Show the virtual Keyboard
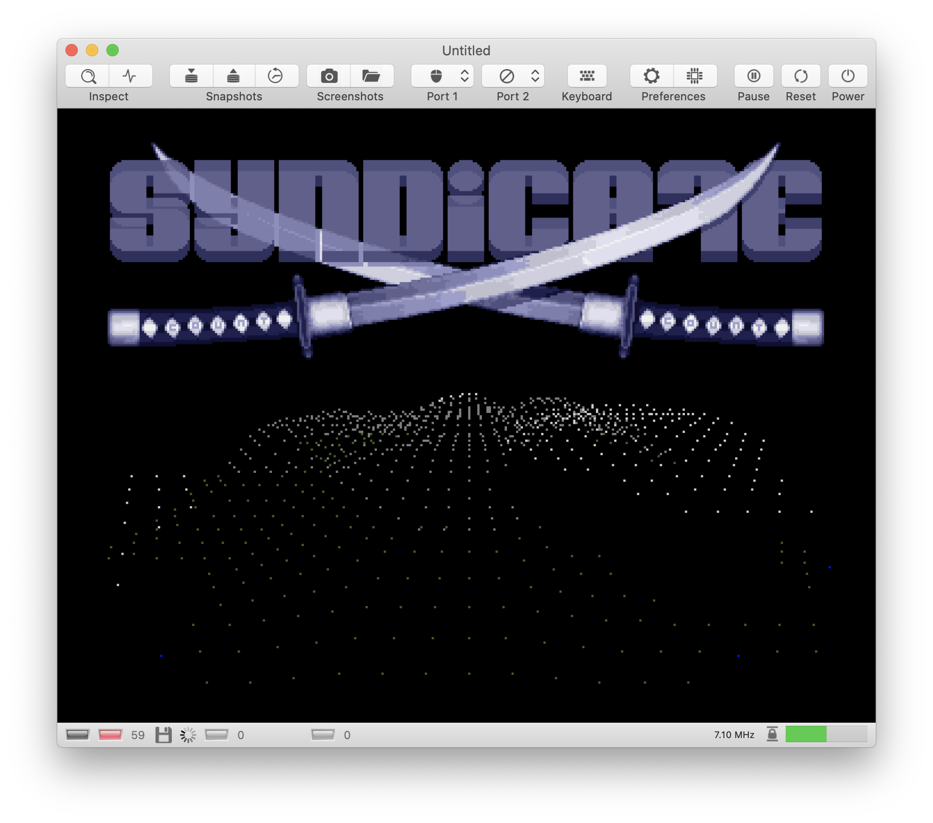933x823 pixels. [587, 76]
